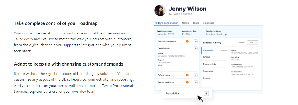Click 'Take complete control of your roadmap' heading
This screenshot has height=105, width=298.
pos(56,23)
